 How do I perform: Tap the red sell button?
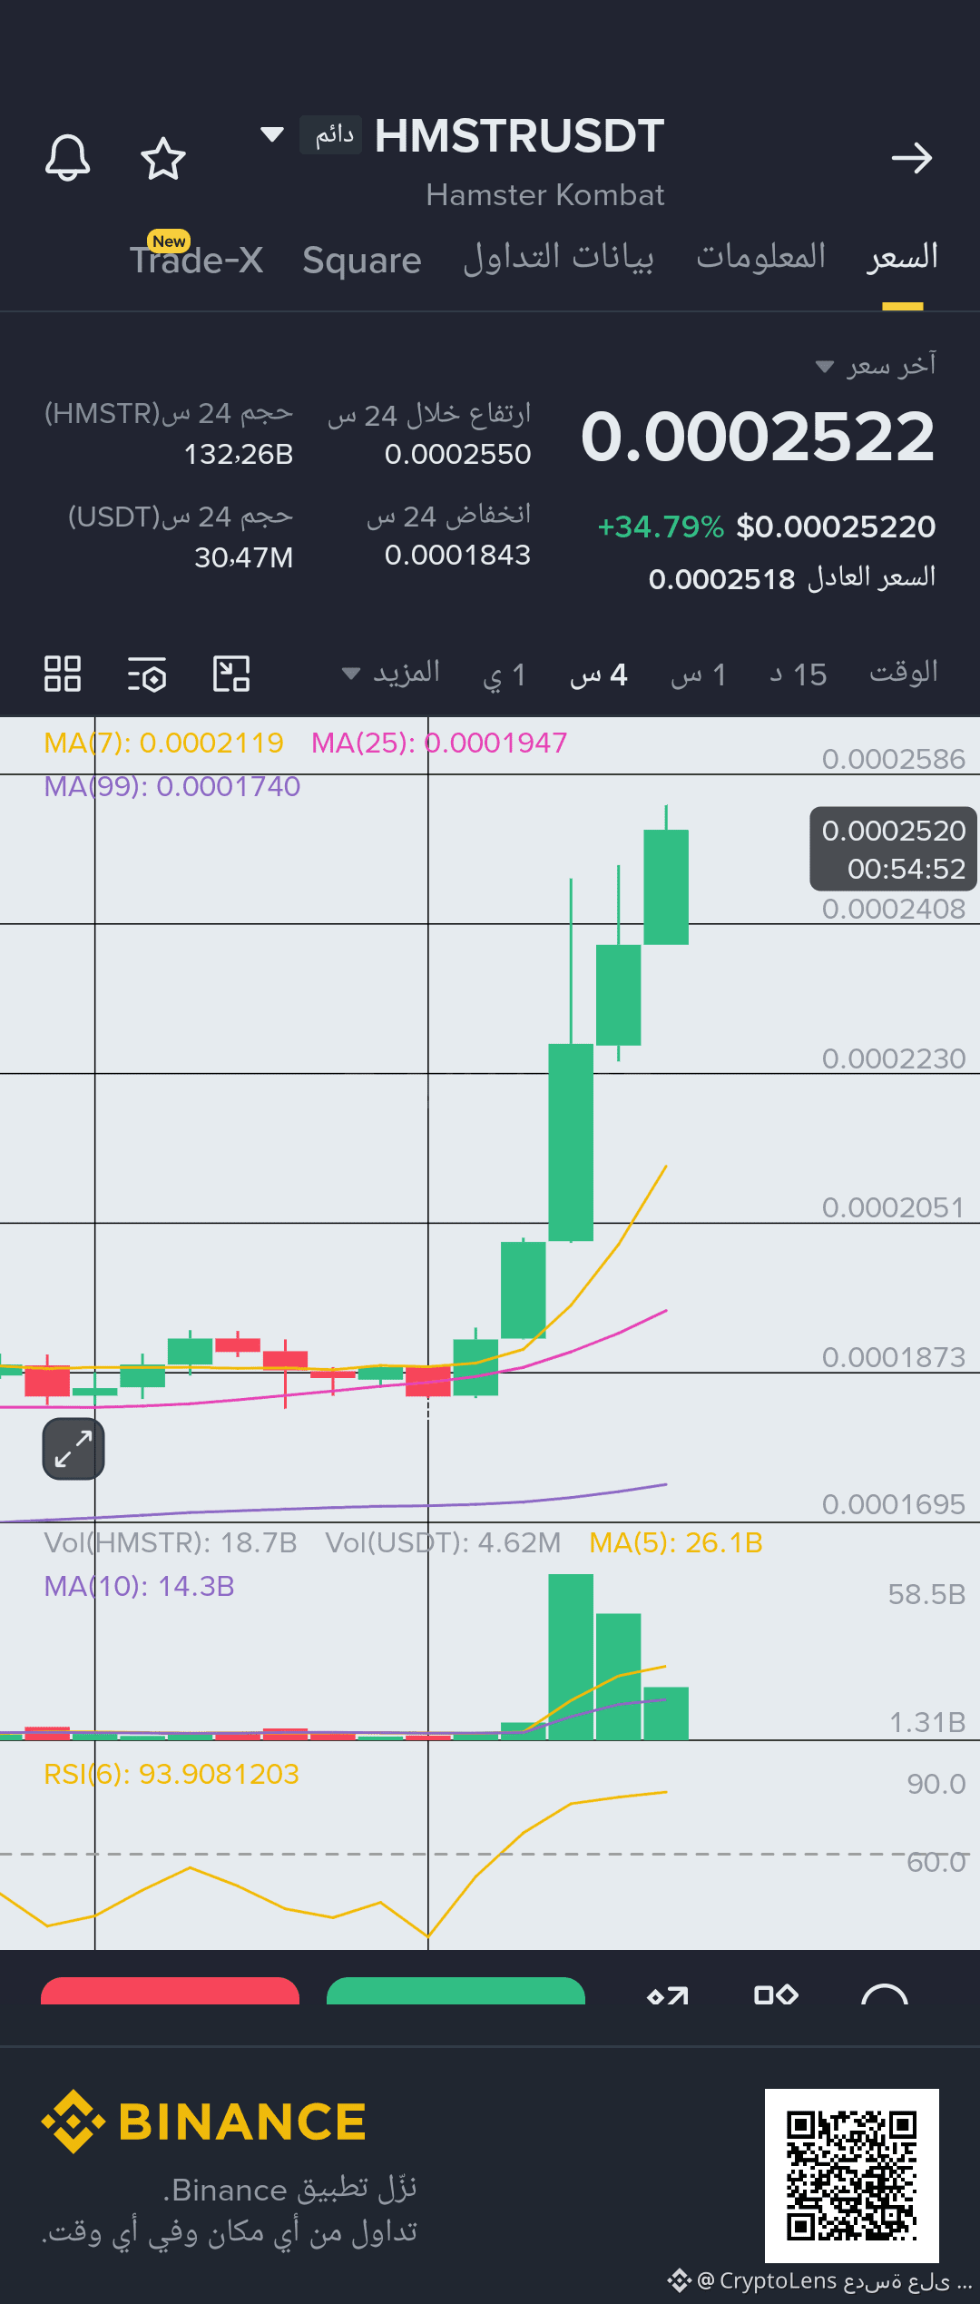[170, 1991]
